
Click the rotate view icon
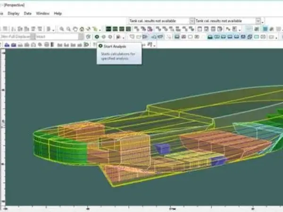88,29
